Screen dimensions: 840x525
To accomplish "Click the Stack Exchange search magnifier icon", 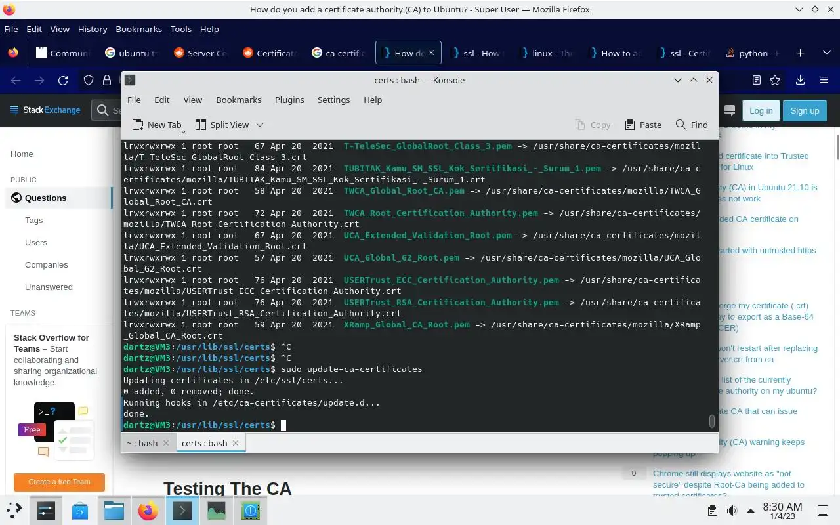I will tap(103, 110).
